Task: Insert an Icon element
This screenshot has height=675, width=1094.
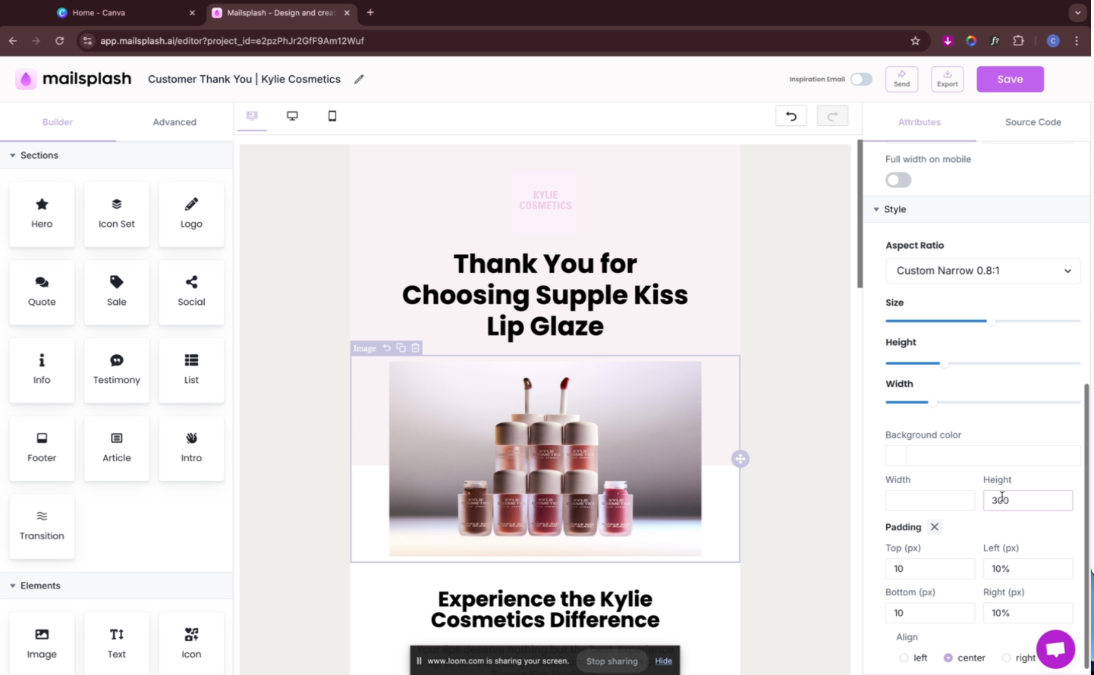Action: pos(190,641)
